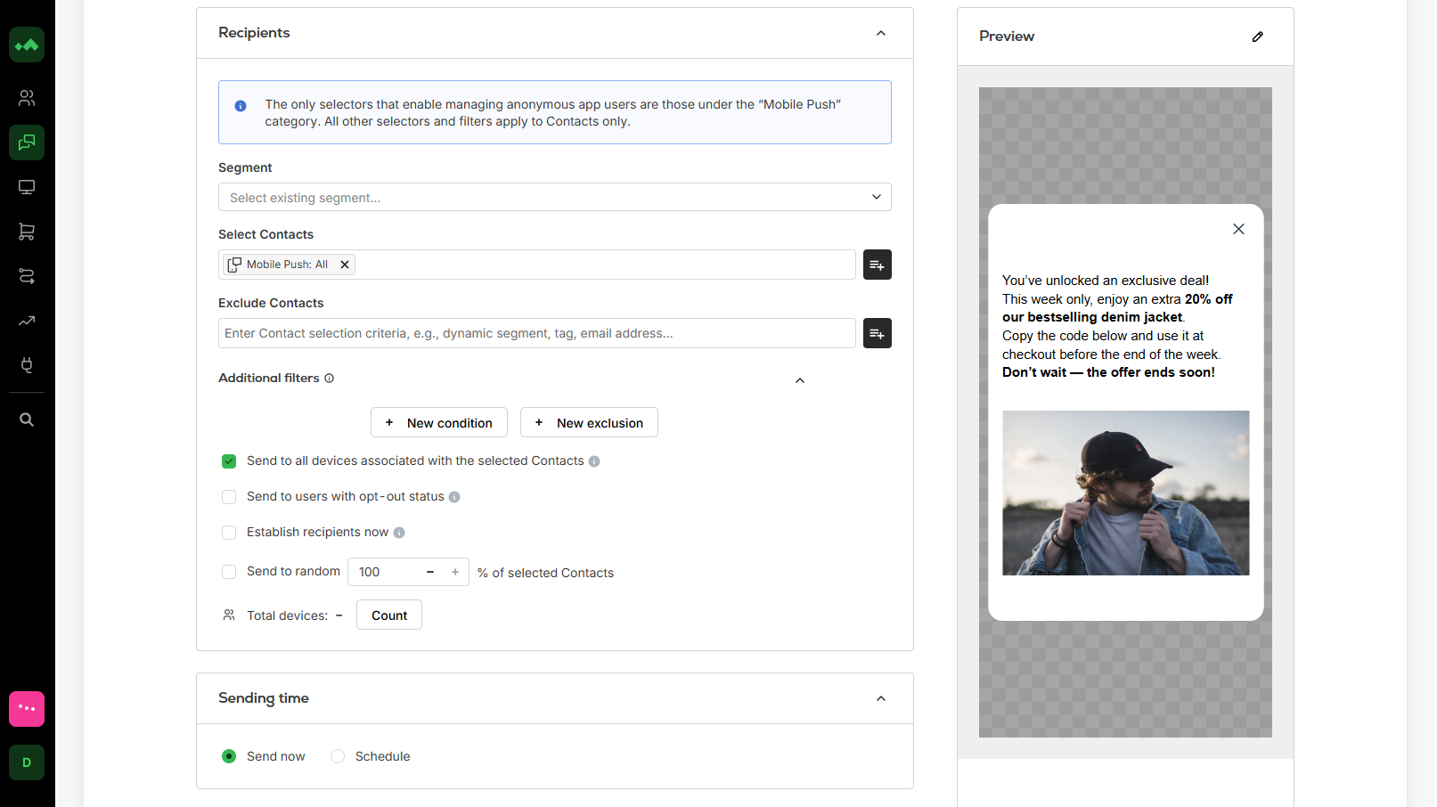Edit the preview with pencil icon
Screen dimensions: 1437x807
coord(1258,37)
